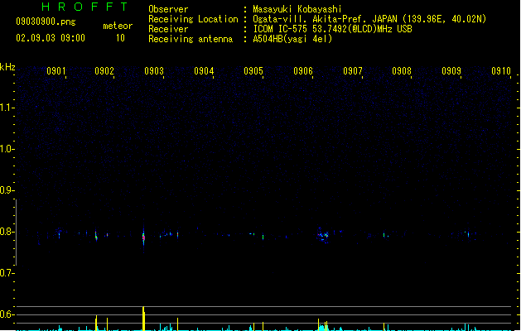Click the strong meteor echo near 0903
Image resolution: width=521 pixels, height=331 pixels.
pos(143,237)
